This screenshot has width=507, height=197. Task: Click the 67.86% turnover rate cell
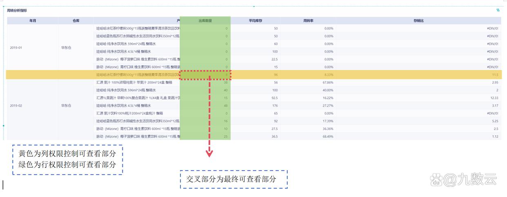click(328, 82)
